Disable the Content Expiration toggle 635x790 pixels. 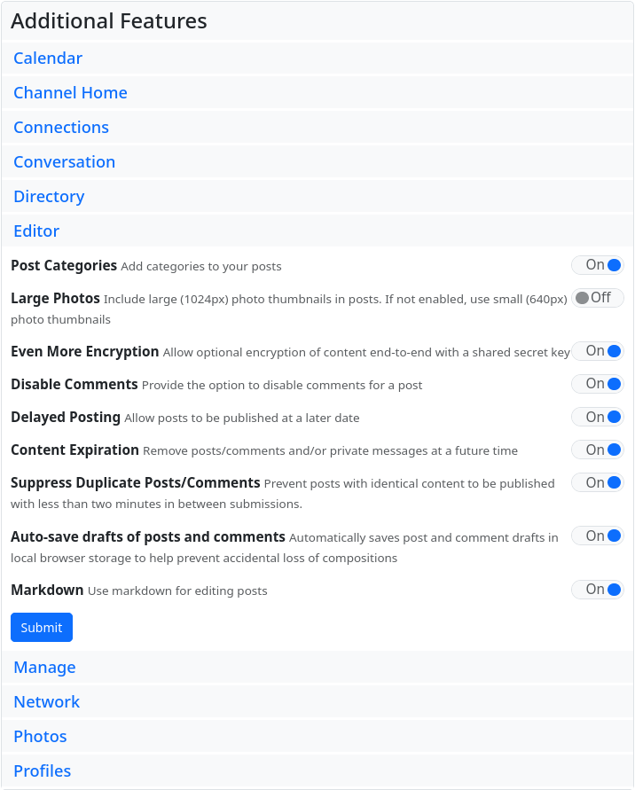(597, 450)
